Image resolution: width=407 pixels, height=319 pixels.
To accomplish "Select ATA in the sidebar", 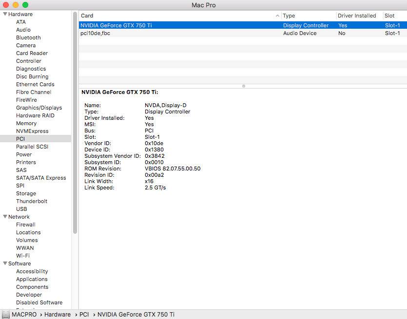I will point(21,22).
